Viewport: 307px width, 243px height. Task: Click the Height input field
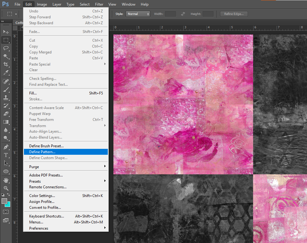coord(208,14)
